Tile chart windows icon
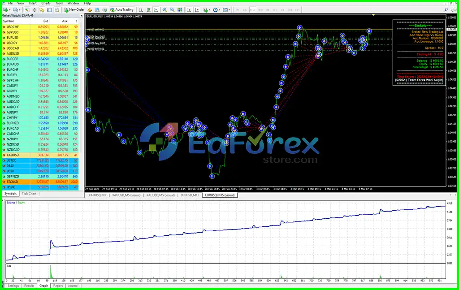 pyautogui.click(x=180, y=10)
